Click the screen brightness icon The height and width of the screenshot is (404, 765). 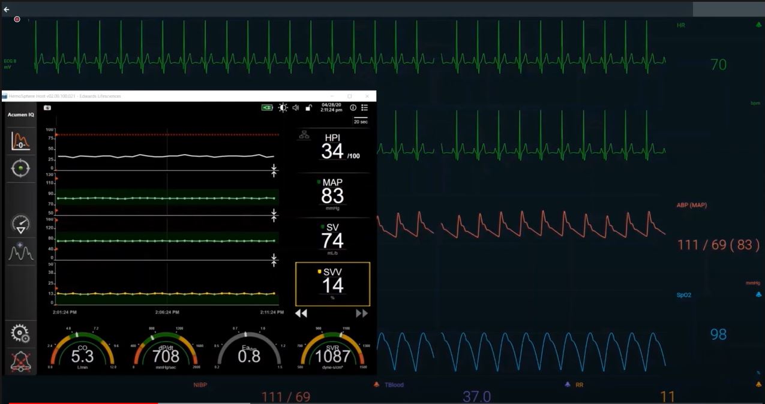tap(283, 107)
